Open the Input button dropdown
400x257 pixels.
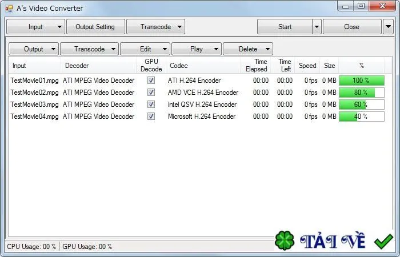click(35, 26)
